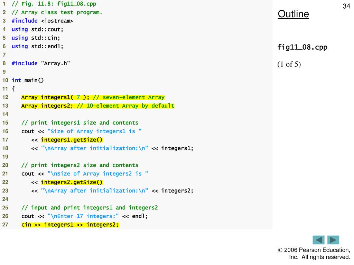Click the '#include <iostream>' line

pyautogui.click(x=43, y=21)
